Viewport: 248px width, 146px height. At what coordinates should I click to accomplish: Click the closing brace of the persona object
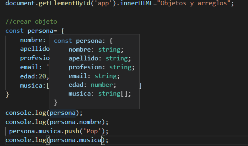(x=7, y=94)
